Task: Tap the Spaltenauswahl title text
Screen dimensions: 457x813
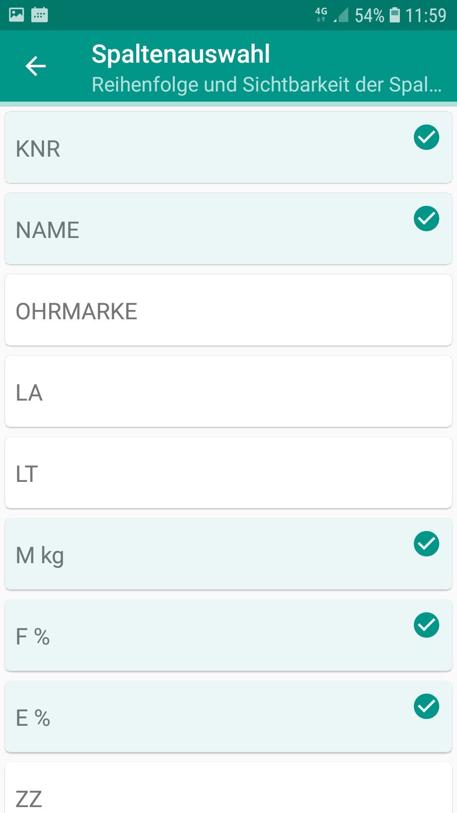Action: click(181, 54)
